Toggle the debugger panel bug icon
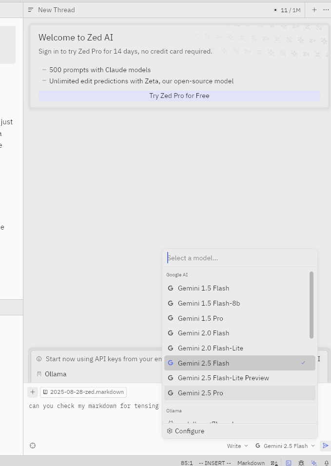 coord(301,463)
